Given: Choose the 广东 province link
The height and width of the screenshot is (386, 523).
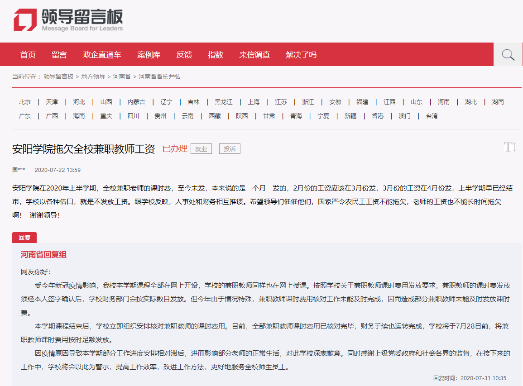Looking at the screenshot, I should click(x=25, y=116).
